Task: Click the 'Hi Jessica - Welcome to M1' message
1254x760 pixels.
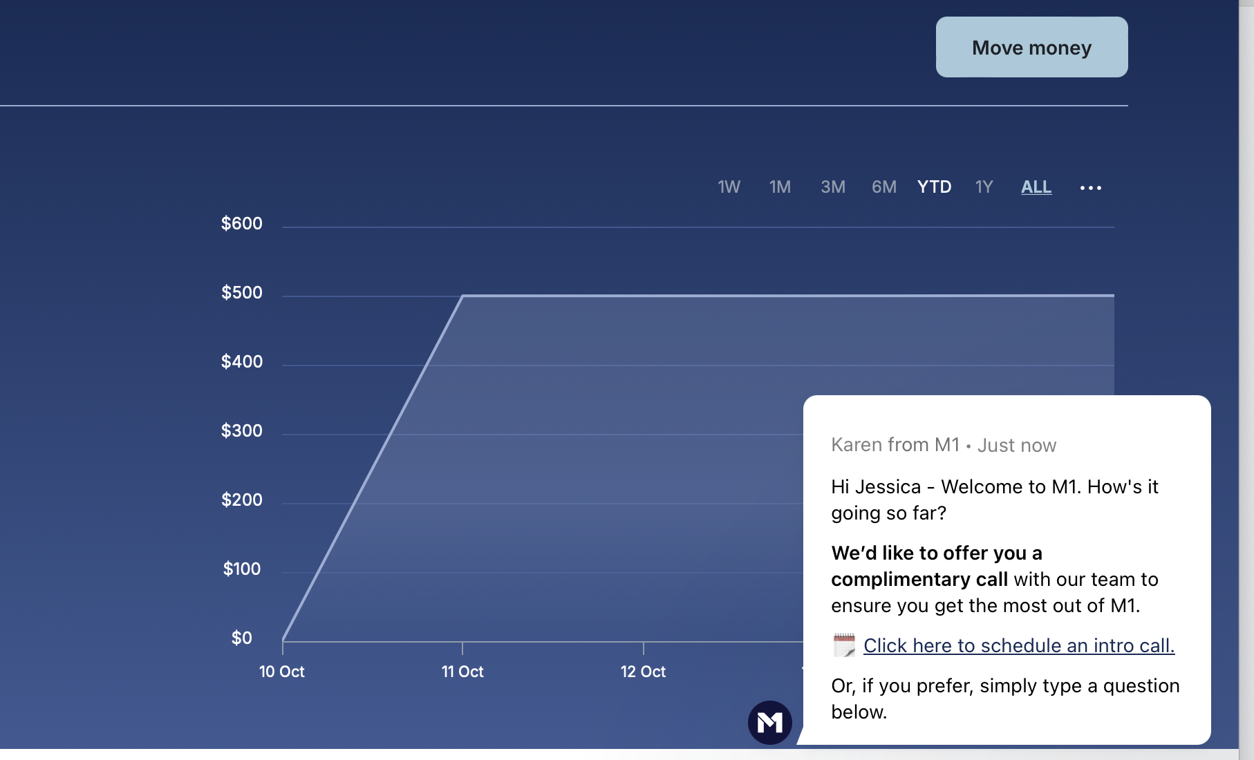Action: 995,500
